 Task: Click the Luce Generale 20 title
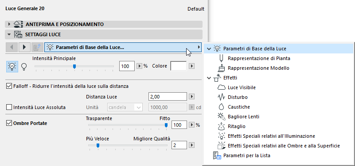(x=25, y=8)
